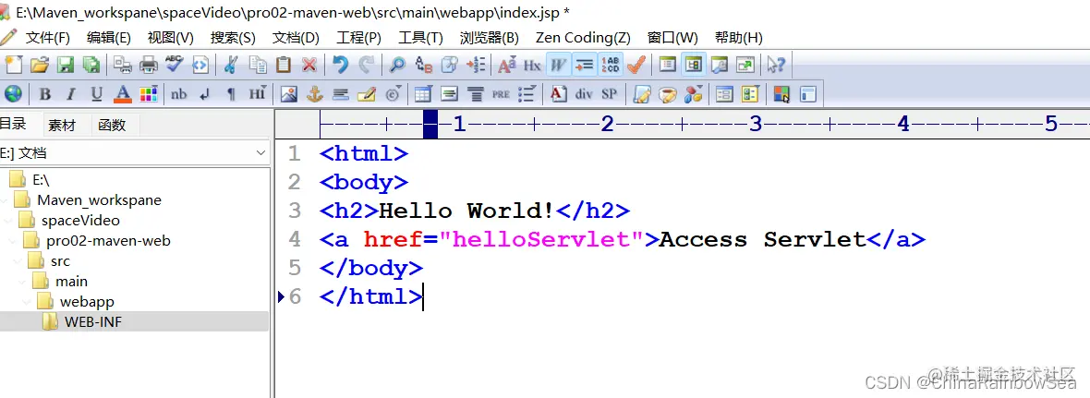The width and height of the screenshot is (1090, 398).
Task: Click the HTML tag document icon
Action: tap(200, 66)
